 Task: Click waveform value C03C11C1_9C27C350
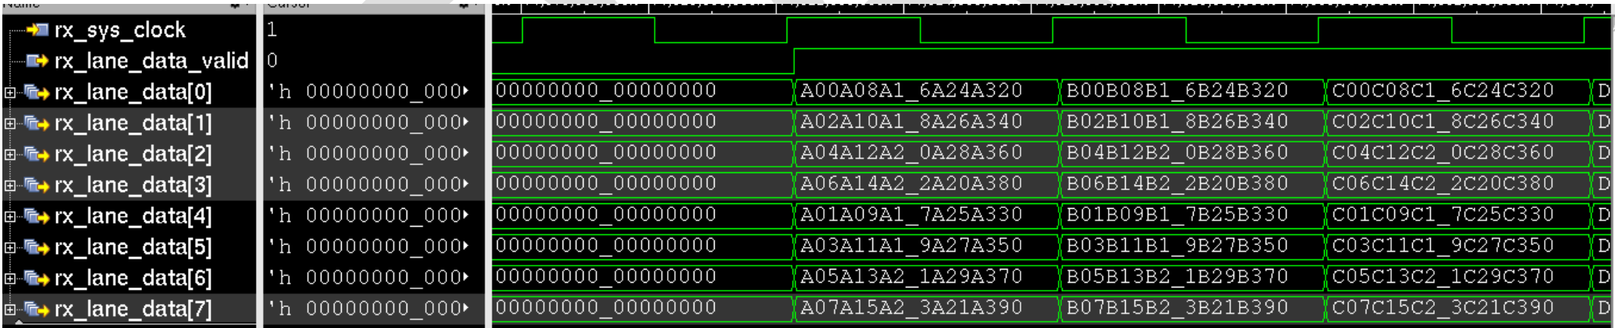click(x=1443, y=245)
